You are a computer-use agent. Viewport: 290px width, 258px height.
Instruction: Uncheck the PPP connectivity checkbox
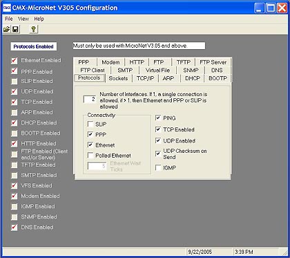90,134
